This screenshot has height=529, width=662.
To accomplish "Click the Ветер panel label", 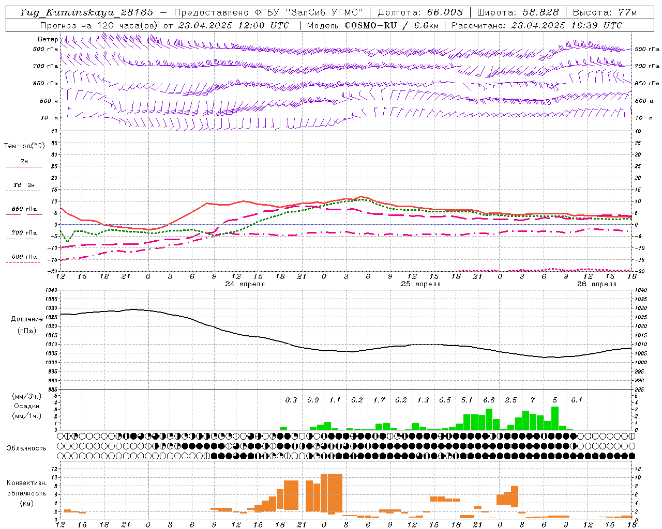I will tap(48, 39).
